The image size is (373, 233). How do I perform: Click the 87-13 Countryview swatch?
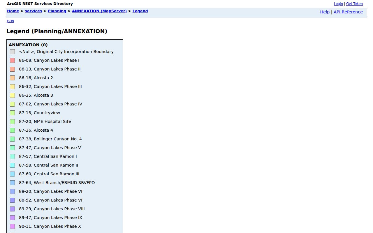point(12,113)
